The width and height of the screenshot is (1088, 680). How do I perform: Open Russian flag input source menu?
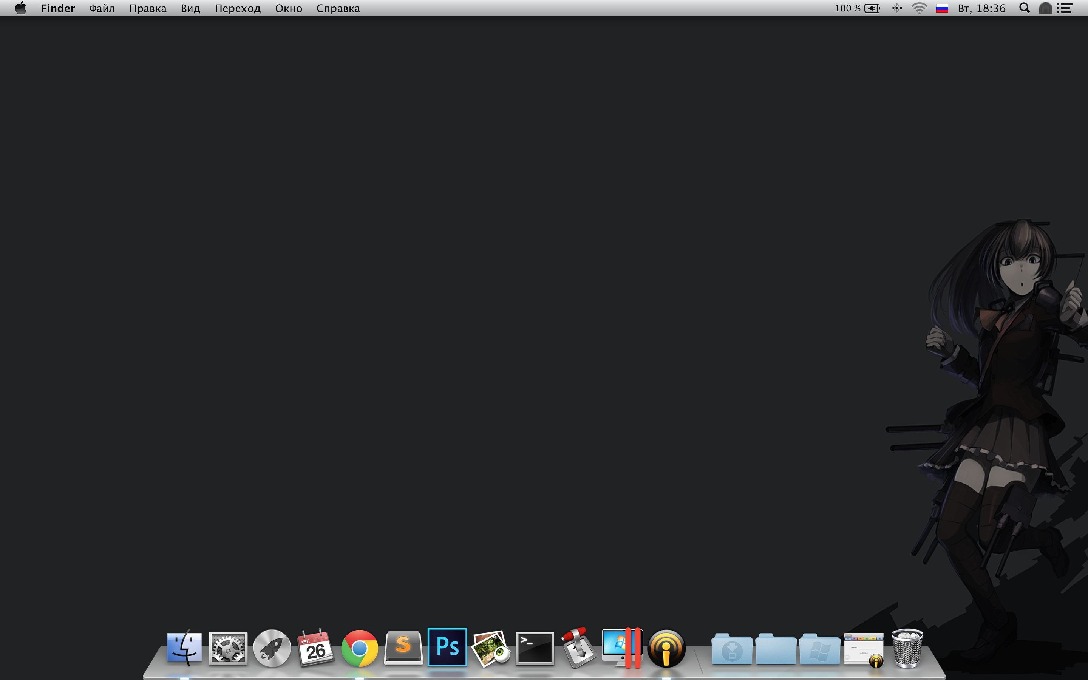tap(942, 8)
